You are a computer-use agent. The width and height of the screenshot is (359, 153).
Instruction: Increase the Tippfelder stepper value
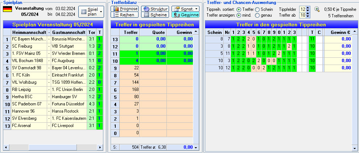(308, 8)
